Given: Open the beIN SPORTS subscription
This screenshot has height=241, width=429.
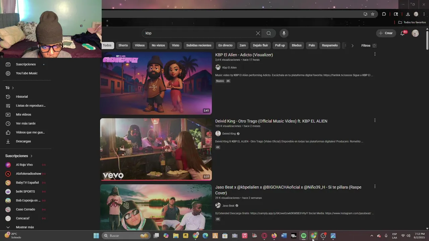Looking at the screenshot, I should coord(25,191).
